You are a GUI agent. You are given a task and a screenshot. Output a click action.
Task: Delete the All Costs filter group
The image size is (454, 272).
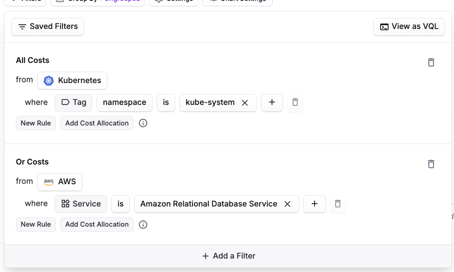[x=431, y=63]
